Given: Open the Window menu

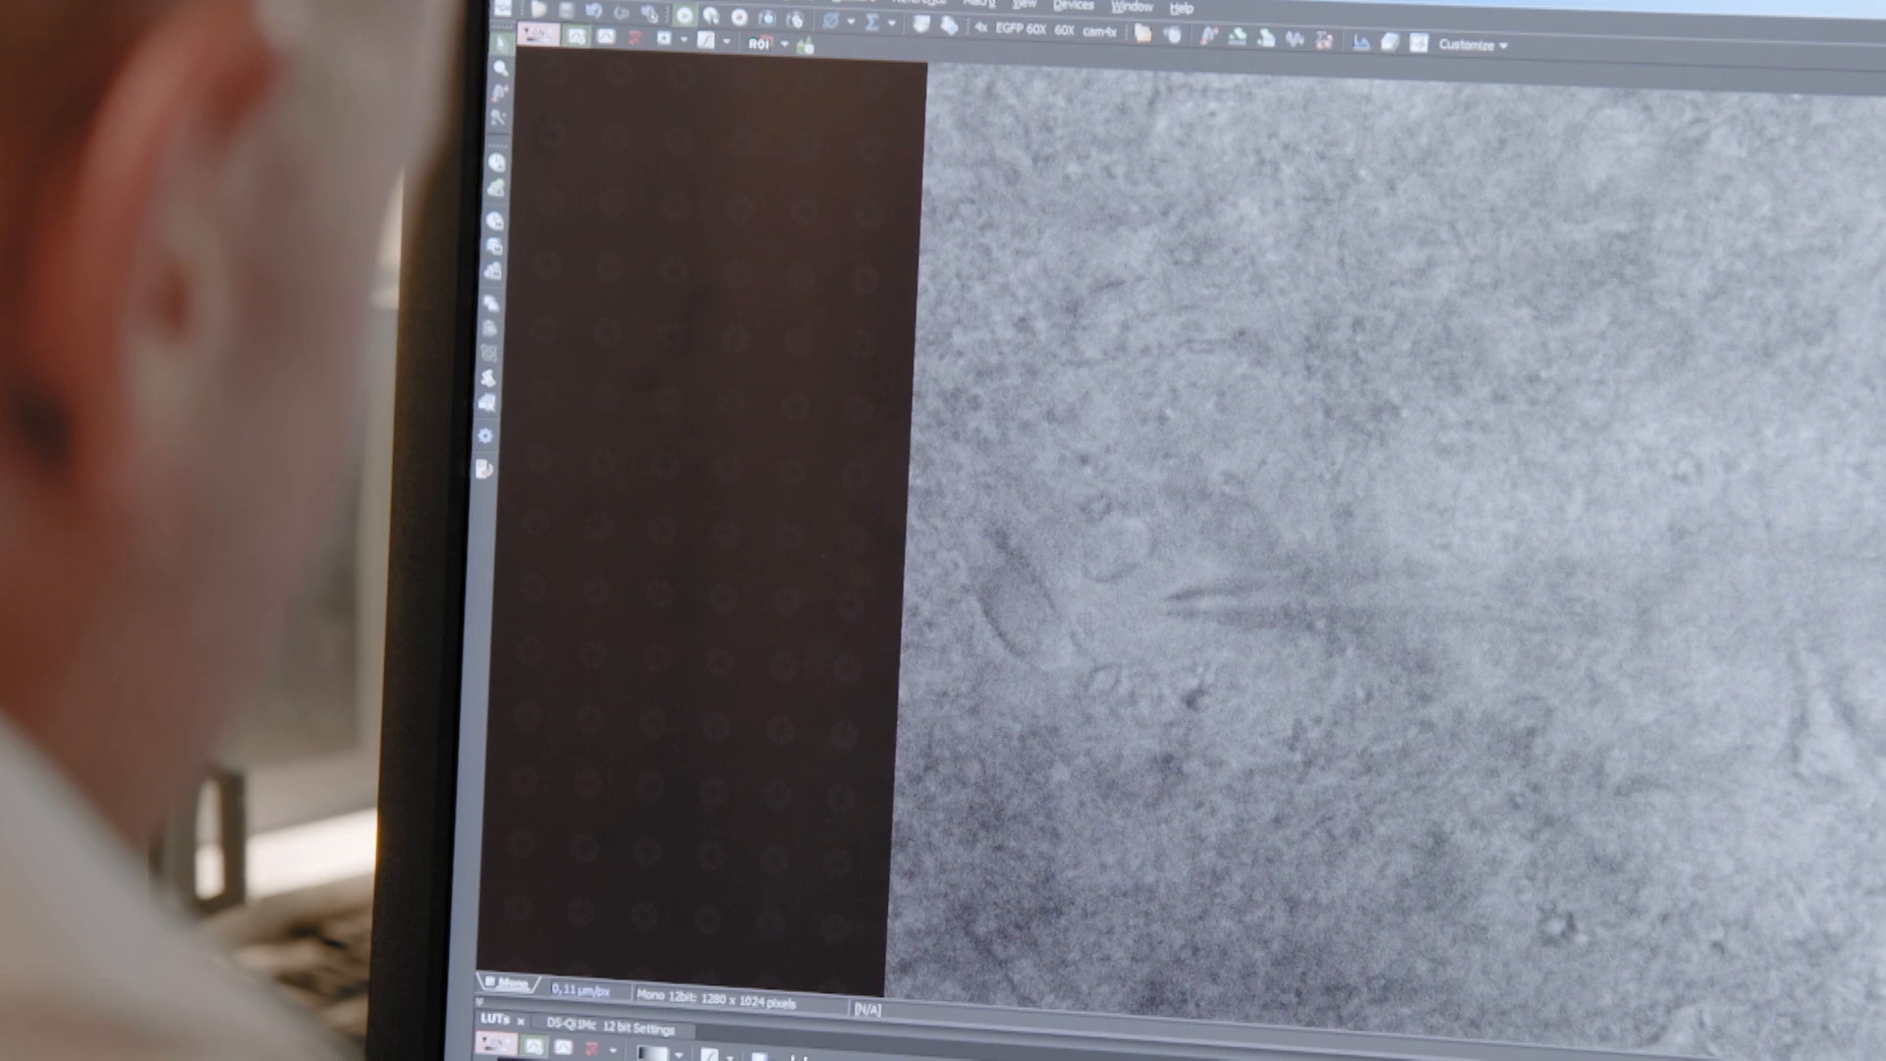Looking at the screenshot, I should [1132, 6].
